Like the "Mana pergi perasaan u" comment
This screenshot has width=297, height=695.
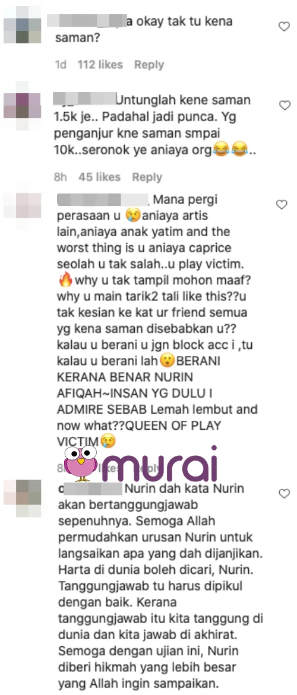coord(282,204)
